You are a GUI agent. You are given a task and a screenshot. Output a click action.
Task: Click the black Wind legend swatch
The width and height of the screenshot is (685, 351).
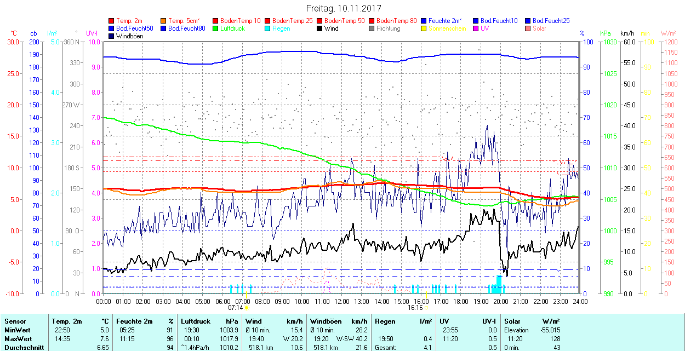[320, 28]
